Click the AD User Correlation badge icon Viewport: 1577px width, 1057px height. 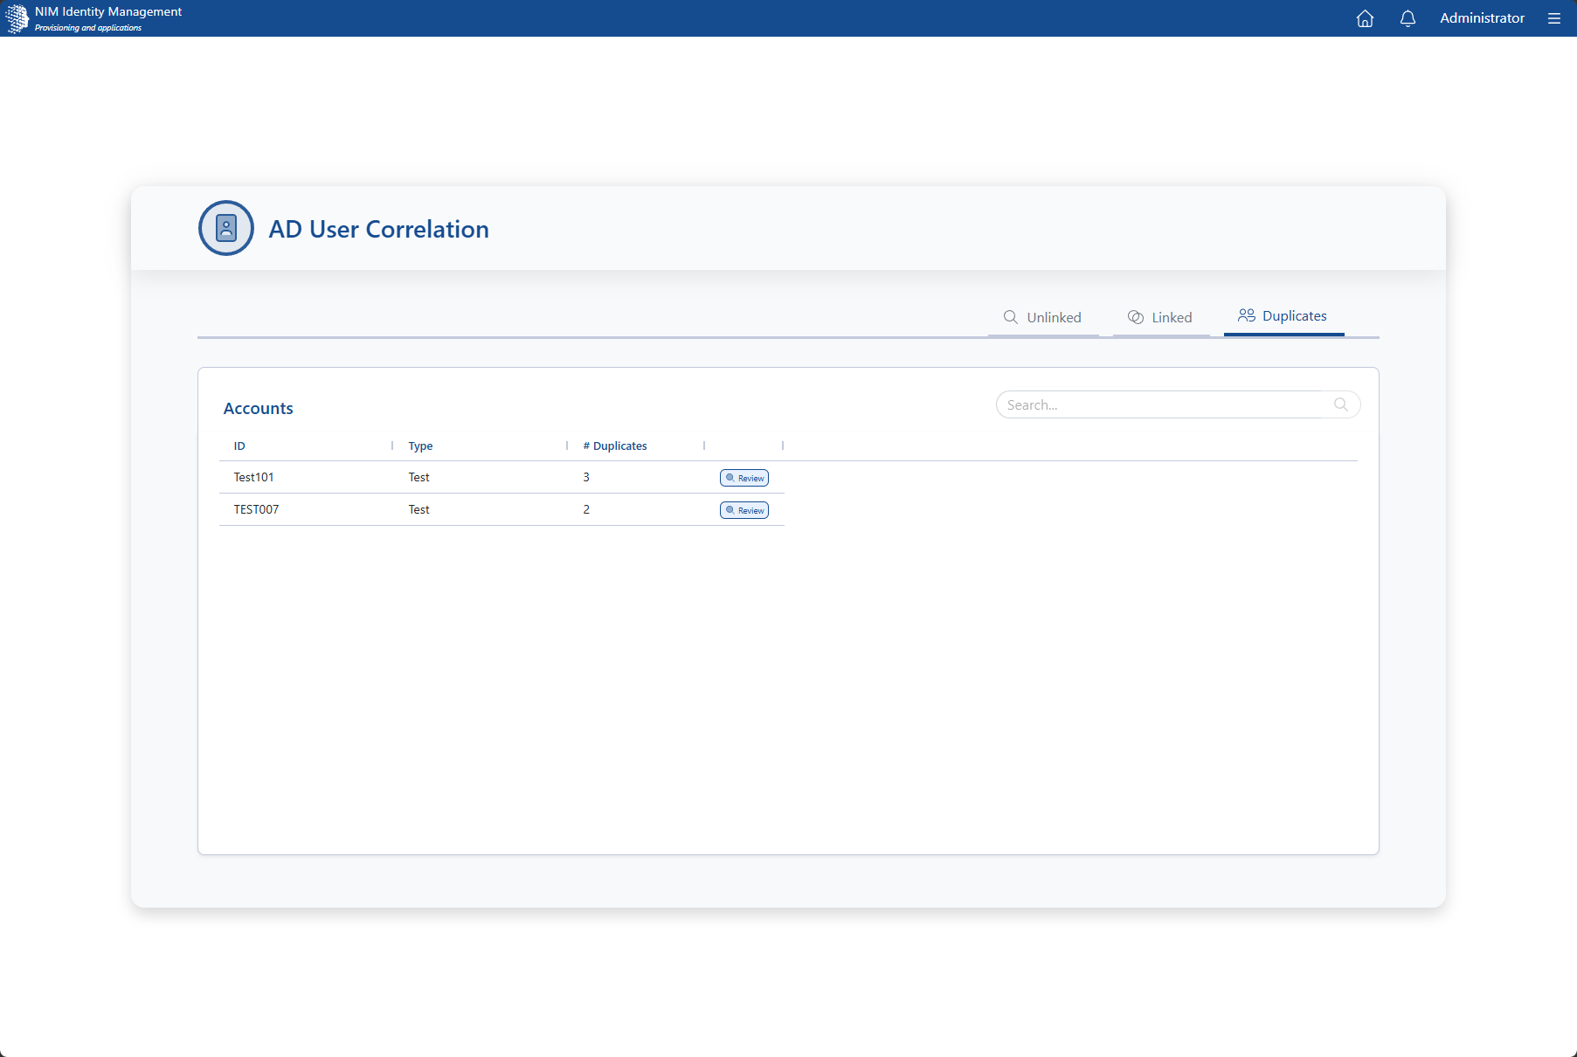coord(226,228)
